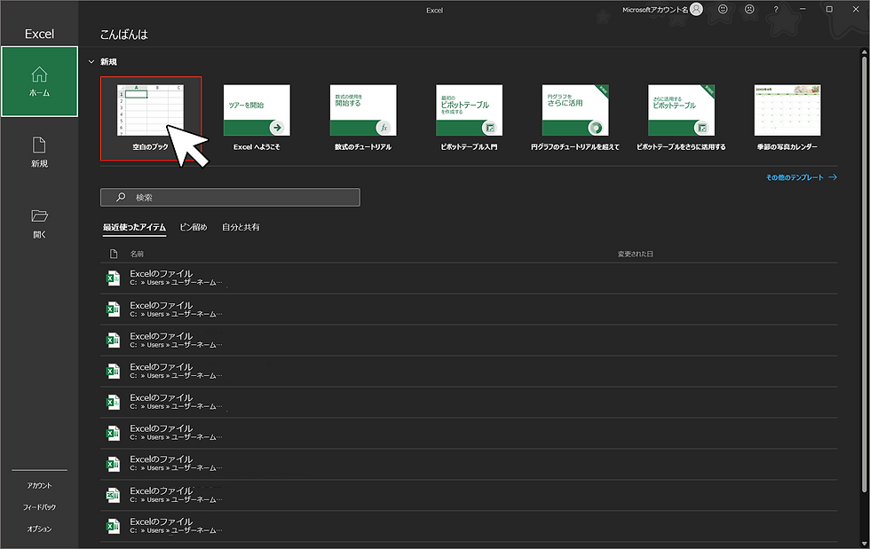Collapse the 新規 section chevron
This screenshot has height=549, width=870.
91,61
